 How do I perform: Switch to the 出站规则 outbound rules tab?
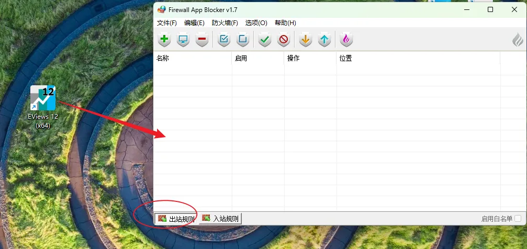(176, 219)
